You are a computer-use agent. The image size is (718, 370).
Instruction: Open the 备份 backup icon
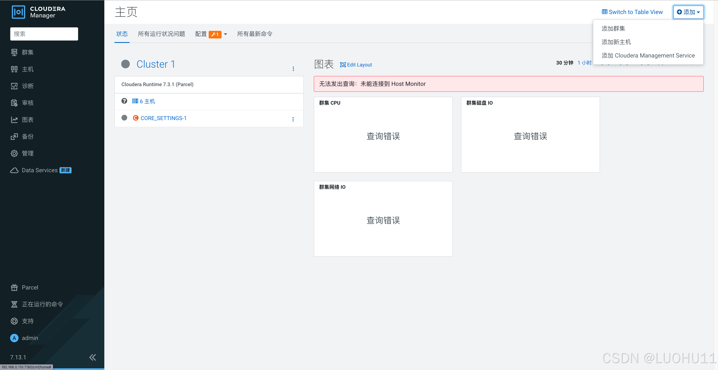pos(14,137)
